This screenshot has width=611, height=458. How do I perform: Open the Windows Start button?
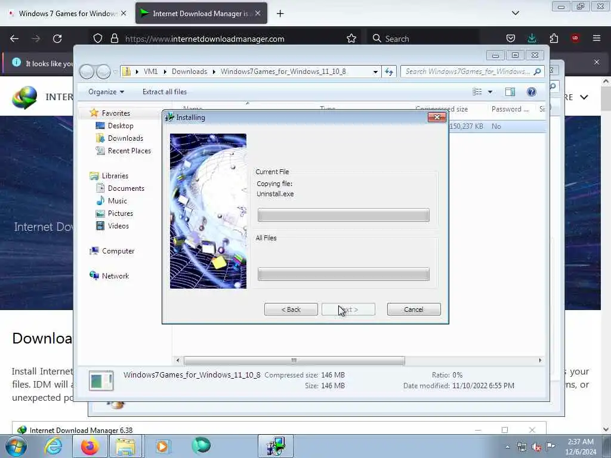point(16,446)
